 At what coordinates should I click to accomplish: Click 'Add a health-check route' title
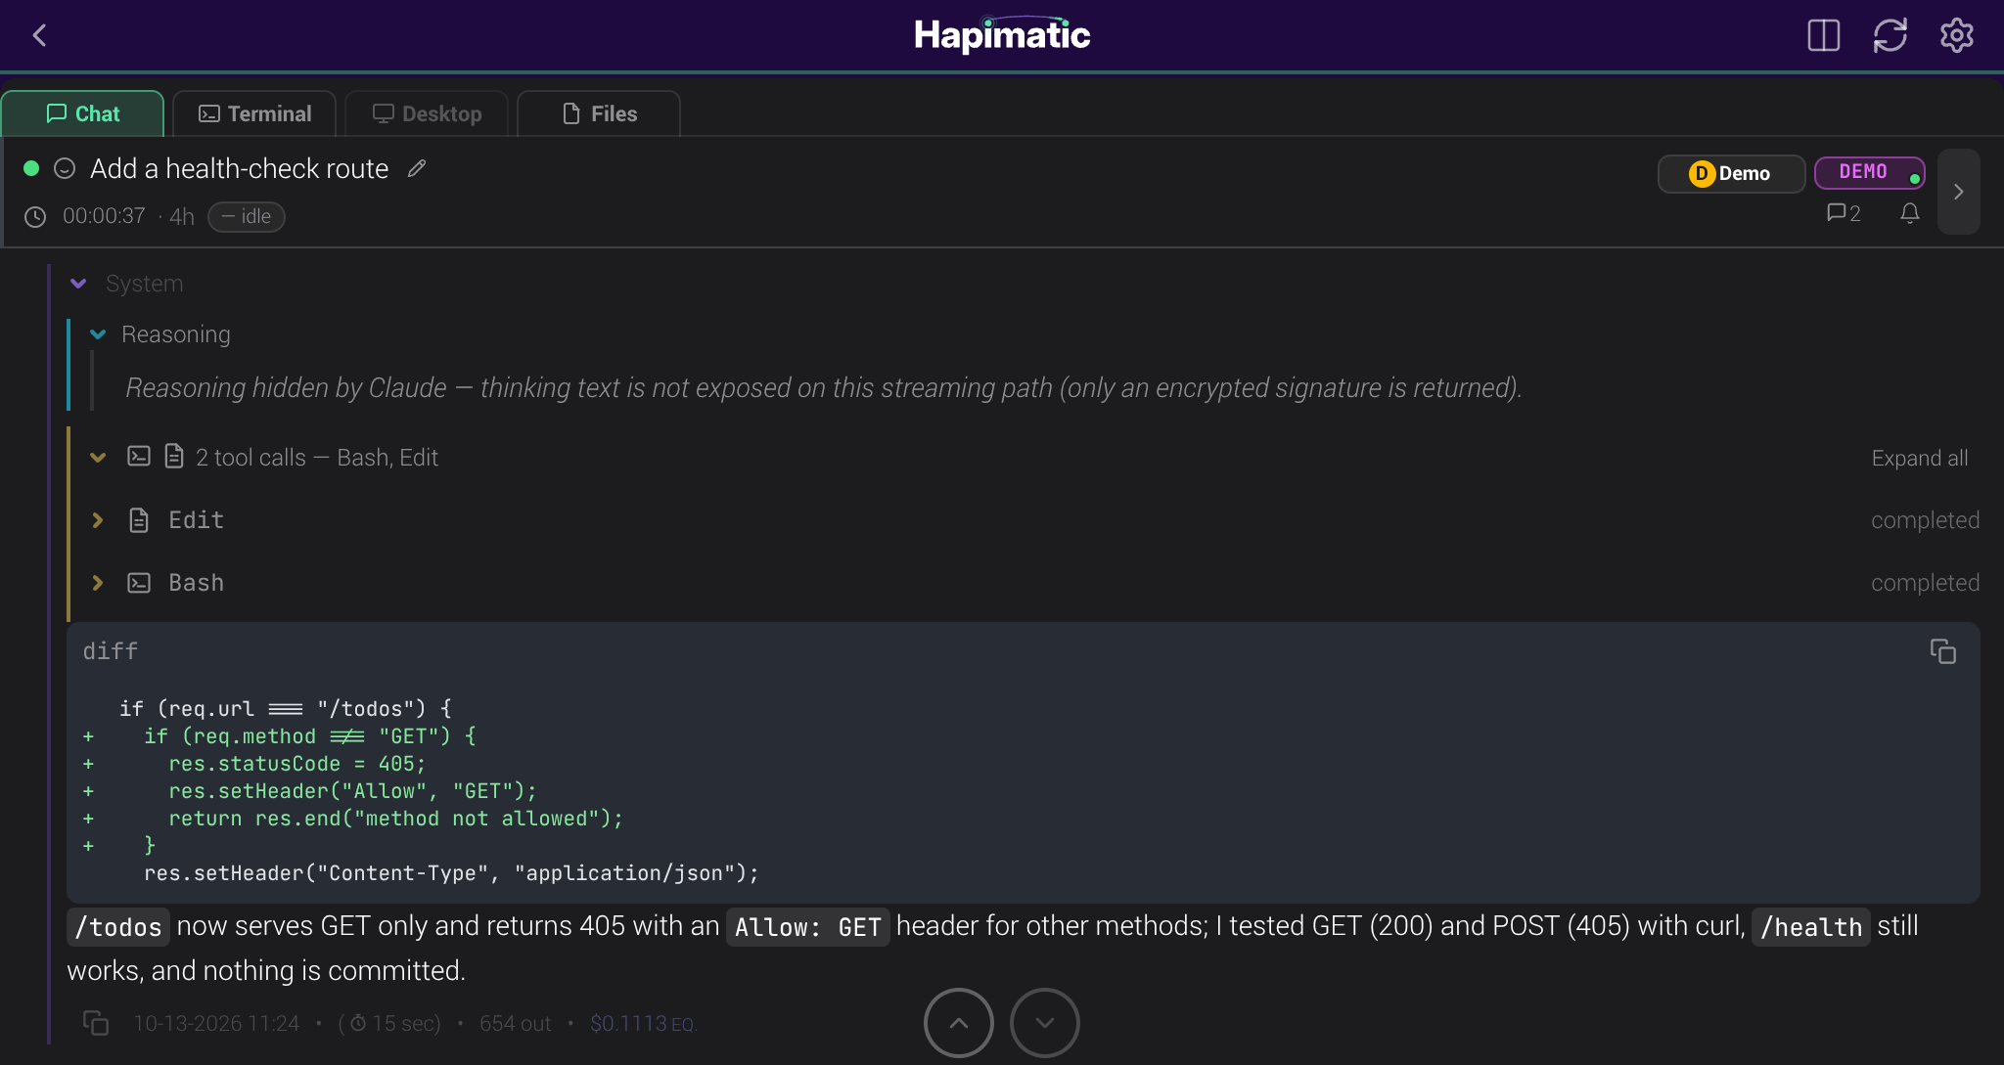click(240, 169)
